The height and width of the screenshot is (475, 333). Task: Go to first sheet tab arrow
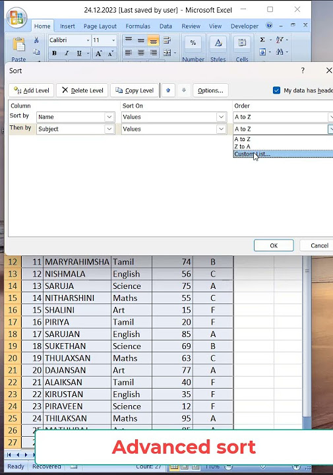(9, 455)
